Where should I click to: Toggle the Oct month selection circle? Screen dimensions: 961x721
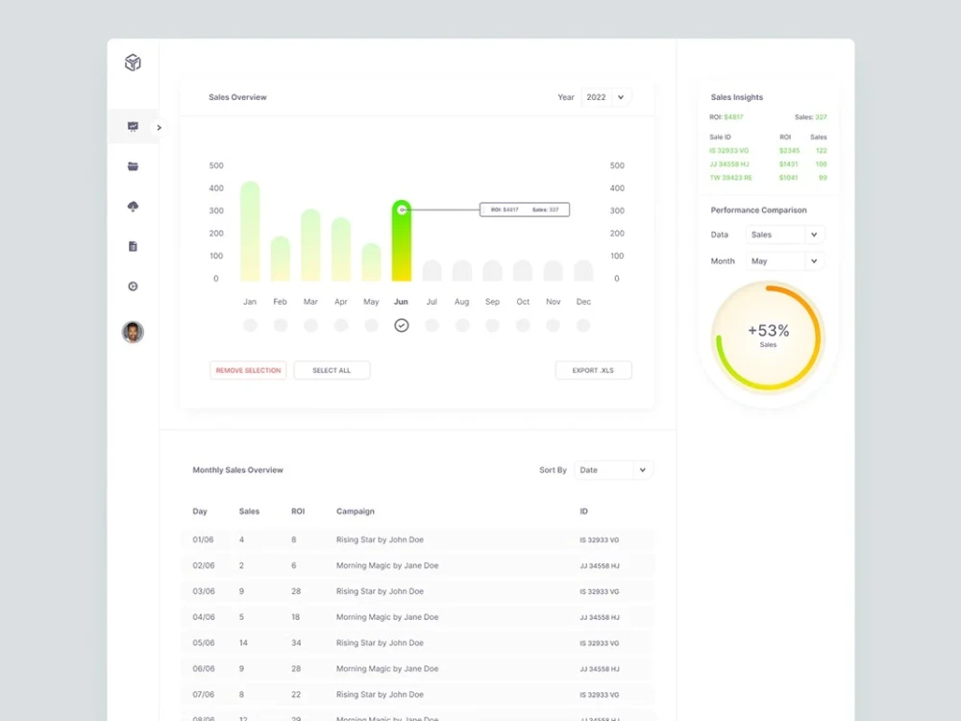coord(523,325)
